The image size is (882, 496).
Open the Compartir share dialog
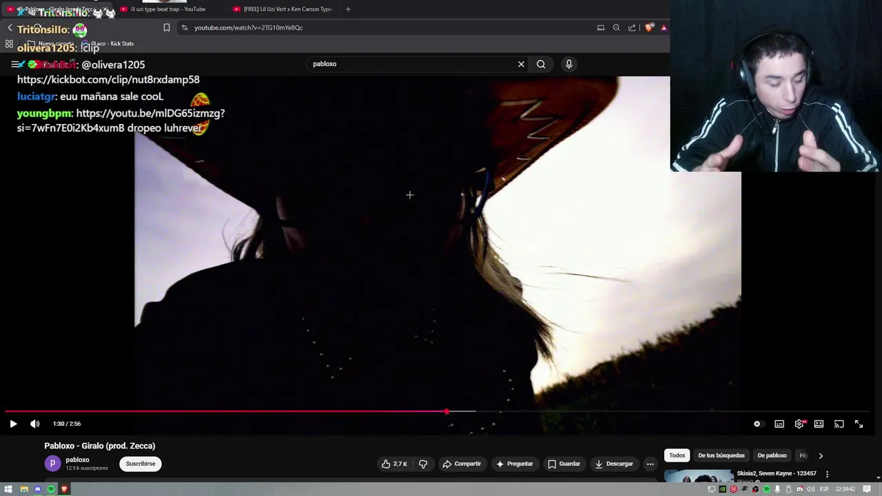click(x=462, y=464)
